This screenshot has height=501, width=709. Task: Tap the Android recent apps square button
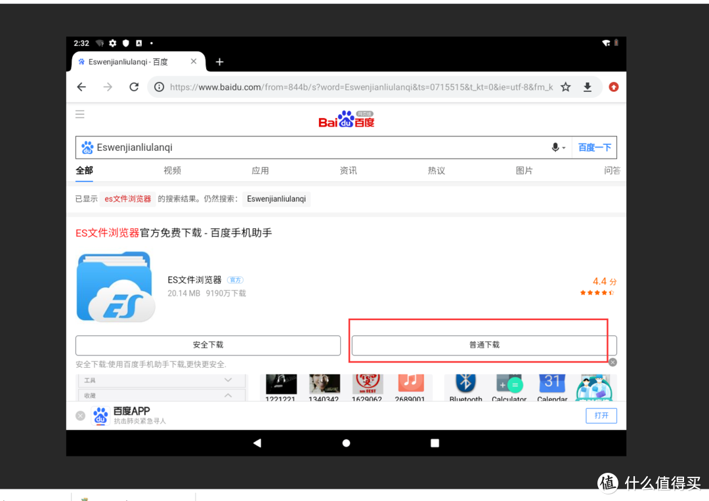tap(435, 443)
